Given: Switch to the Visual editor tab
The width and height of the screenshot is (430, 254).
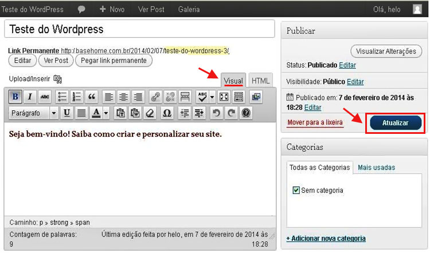Looking at the screenshot, I should point(233,81).
